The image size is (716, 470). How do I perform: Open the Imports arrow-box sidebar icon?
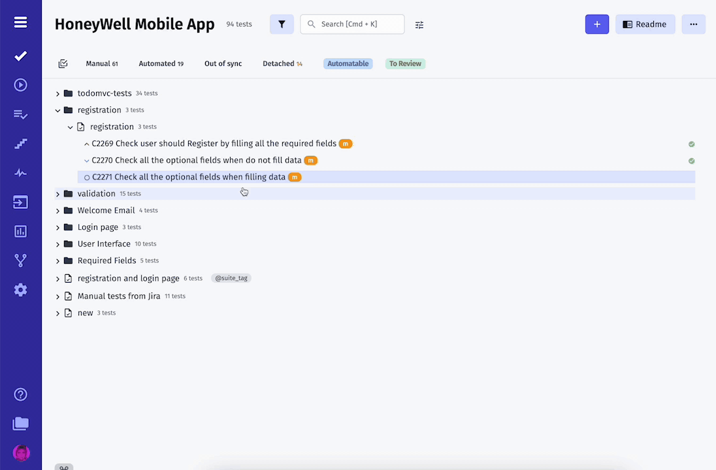point(20,202)
